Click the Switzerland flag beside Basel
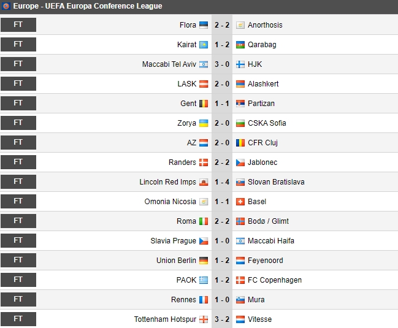Image resolution: width=398 pixels, height=328 pixels. 240,202
